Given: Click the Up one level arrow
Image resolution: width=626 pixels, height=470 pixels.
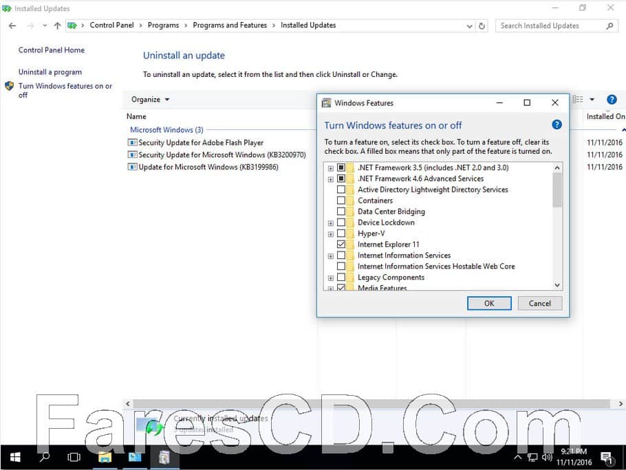Looking at the screenshot, I should [57, 25].
